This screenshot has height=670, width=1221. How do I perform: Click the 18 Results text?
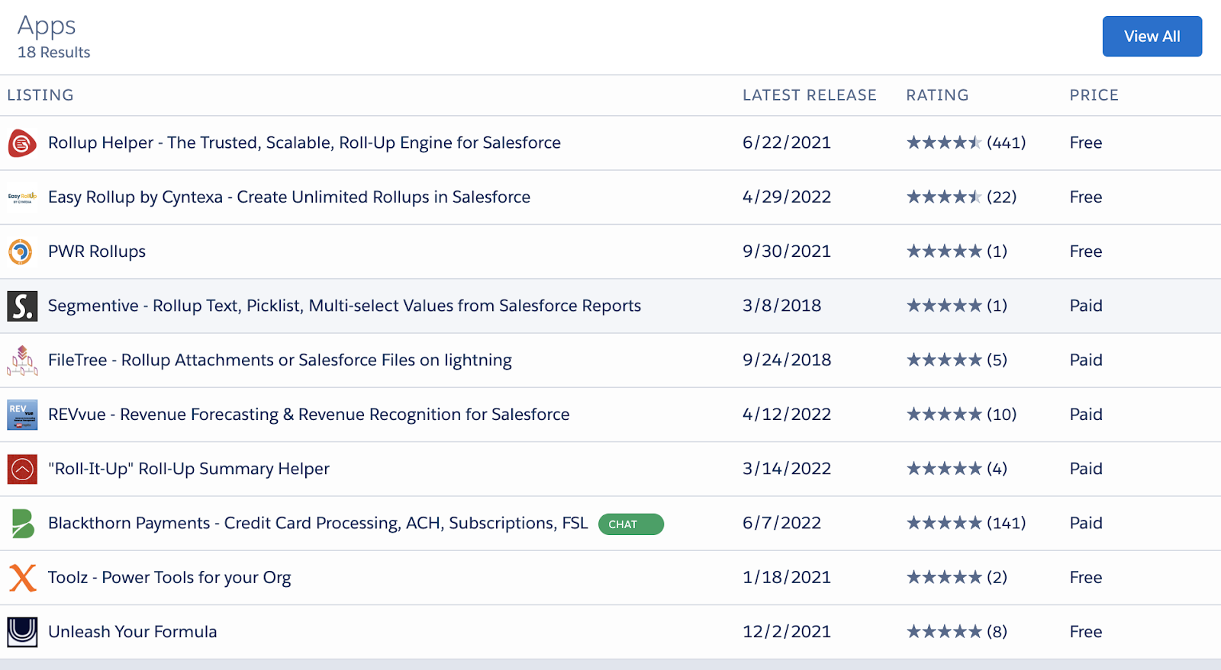pyautogui.click(x=54, y=53)
